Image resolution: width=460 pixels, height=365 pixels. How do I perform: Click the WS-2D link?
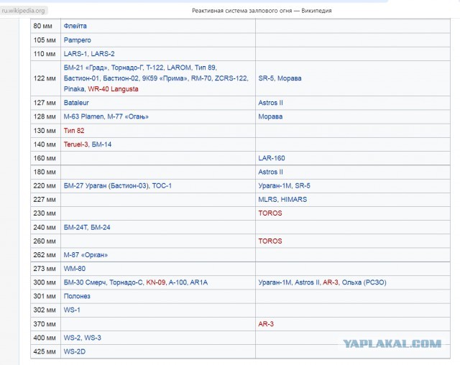pos(75,351)
